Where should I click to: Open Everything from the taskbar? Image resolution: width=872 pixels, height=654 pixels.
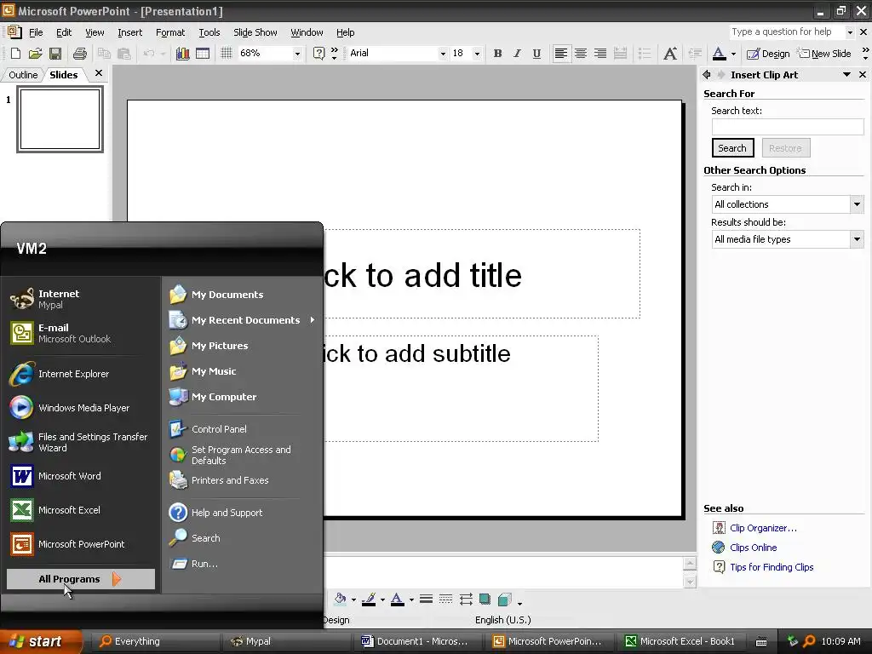pos(157,641)
